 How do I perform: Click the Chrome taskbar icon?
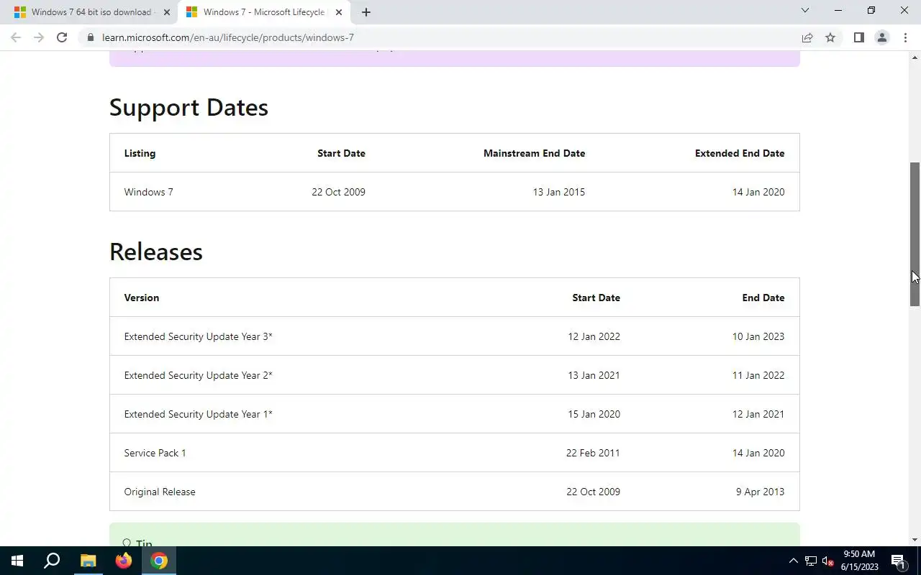(159, 561)
